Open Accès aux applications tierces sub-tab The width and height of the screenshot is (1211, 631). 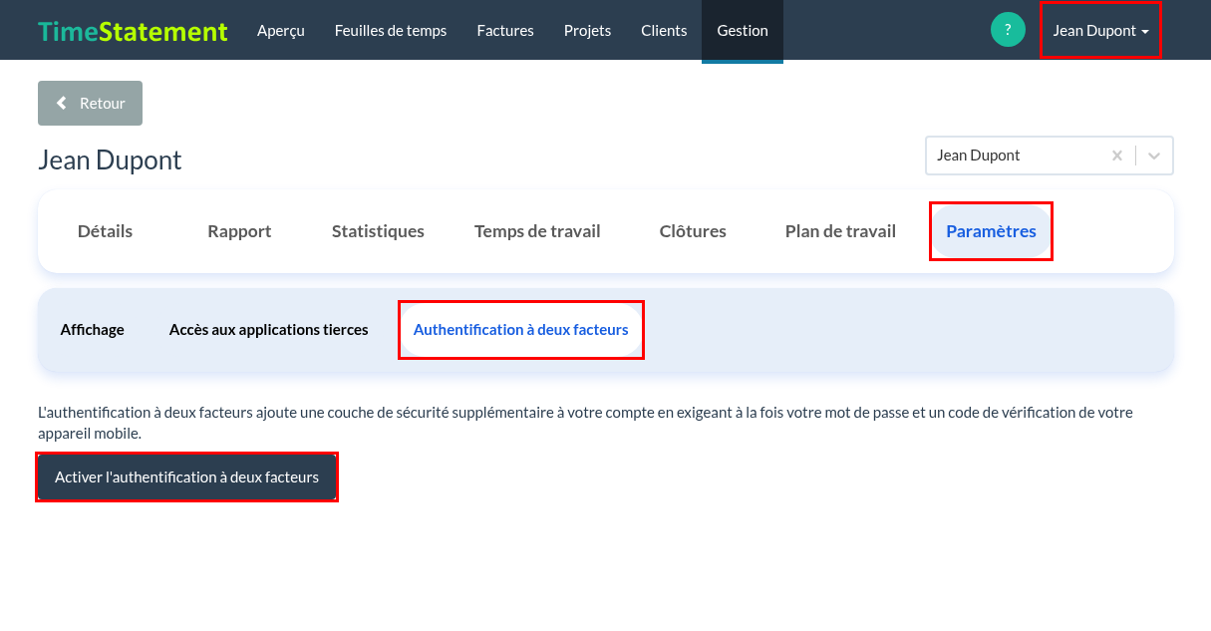pos(268,330)
